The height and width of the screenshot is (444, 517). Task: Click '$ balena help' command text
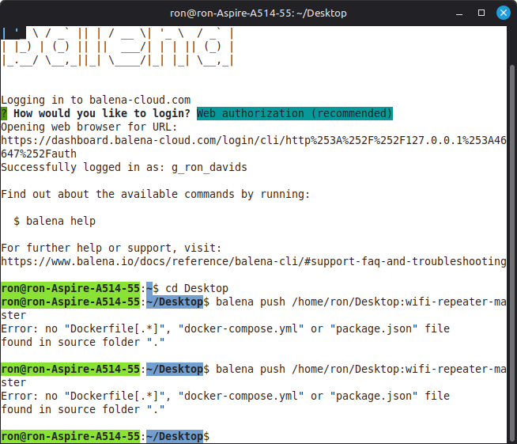coord(55,221)
